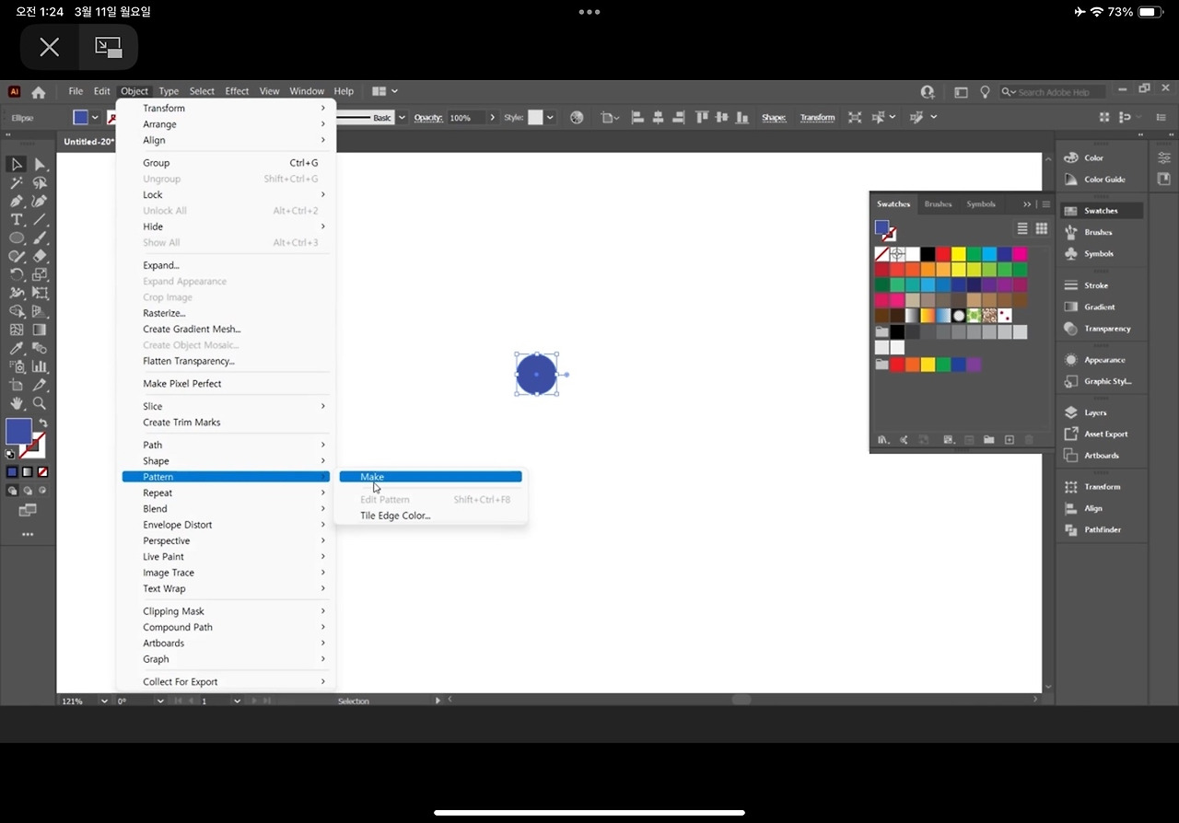Open the artboard number dropdown

[237, 701]
